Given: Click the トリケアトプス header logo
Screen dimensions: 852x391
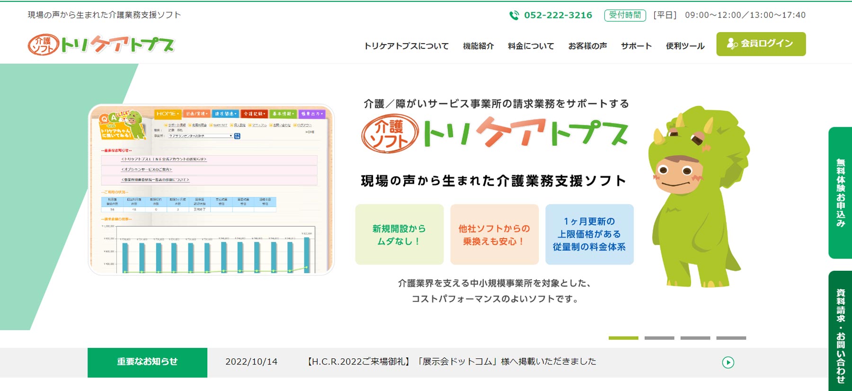Looking at the screenshot, I should tap(101, 44).
